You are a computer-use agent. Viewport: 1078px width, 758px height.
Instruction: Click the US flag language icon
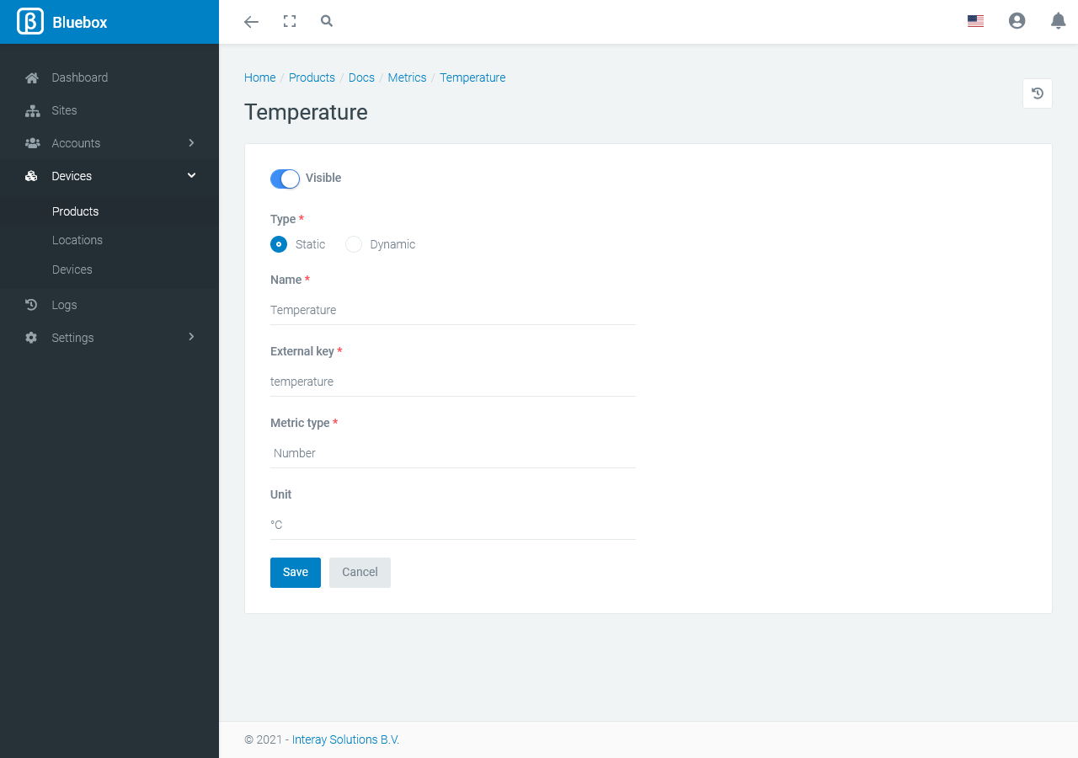(975, 22)
